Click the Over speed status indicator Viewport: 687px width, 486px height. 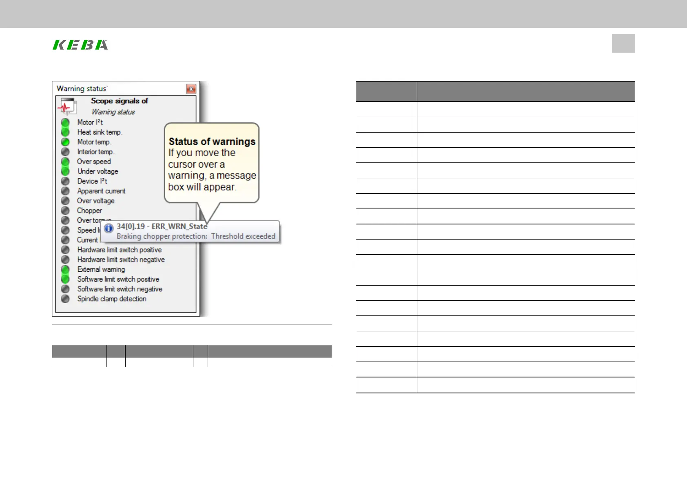pos(65,162)
